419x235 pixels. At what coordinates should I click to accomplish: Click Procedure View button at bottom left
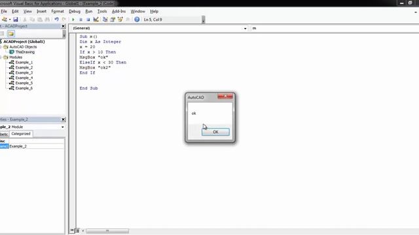pos(72,230)
